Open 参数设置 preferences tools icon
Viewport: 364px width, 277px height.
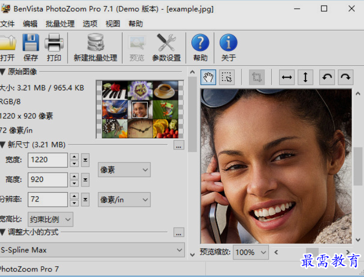point(166,43)
